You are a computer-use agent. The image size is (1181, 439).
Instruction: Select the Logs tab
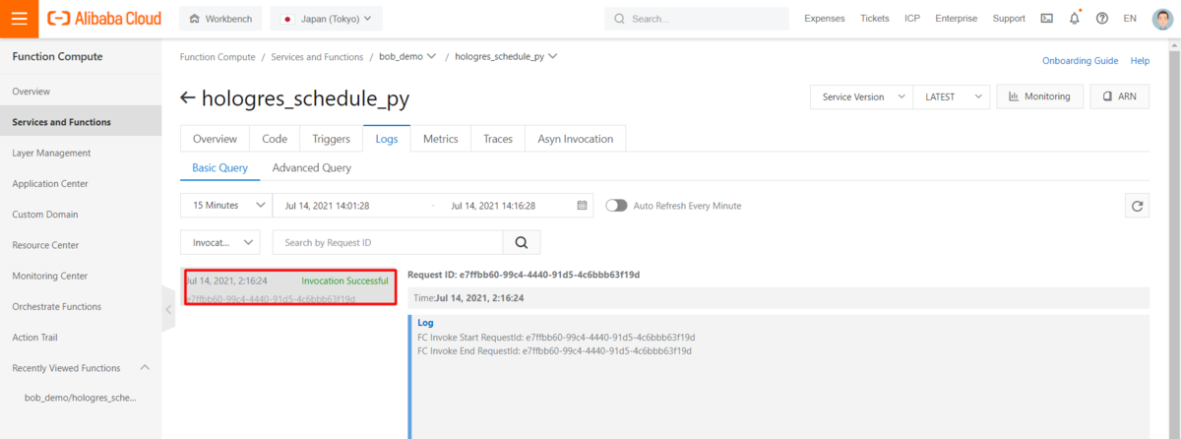[387, 139]
